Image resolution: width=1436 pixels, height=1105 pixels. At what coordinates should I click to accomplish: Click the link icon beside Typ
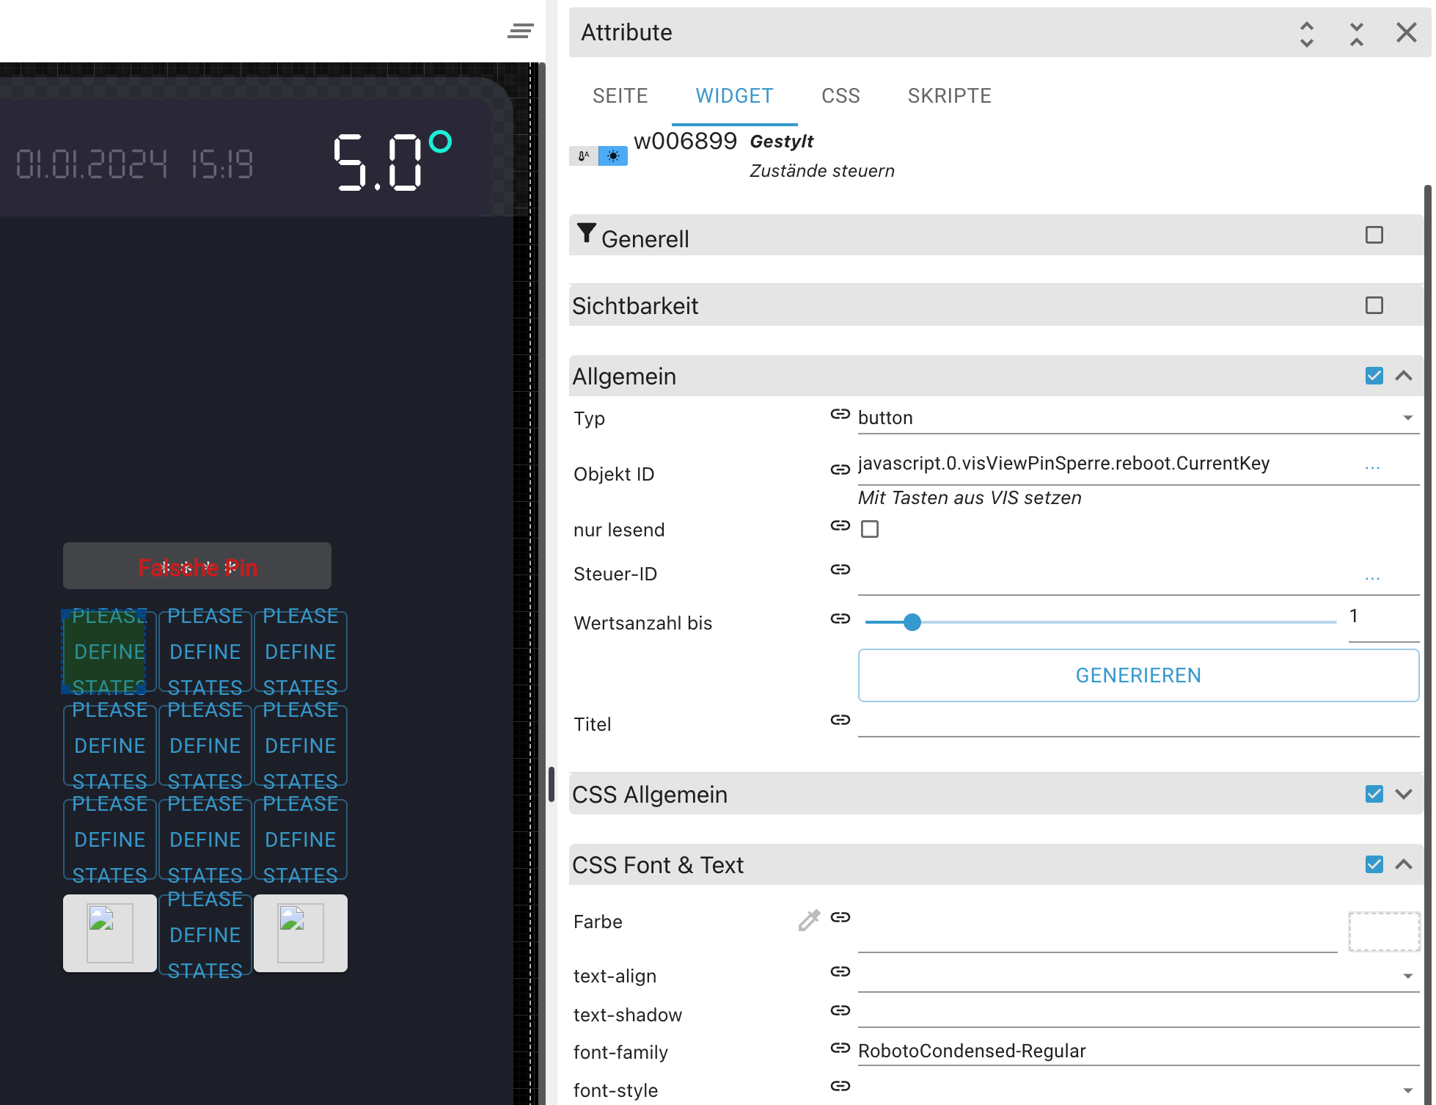tap(840, 415)
